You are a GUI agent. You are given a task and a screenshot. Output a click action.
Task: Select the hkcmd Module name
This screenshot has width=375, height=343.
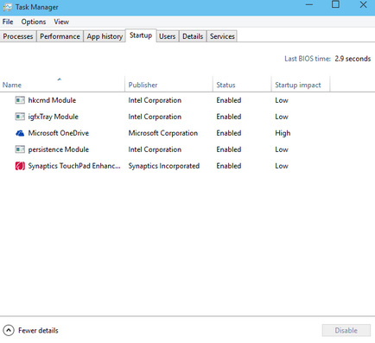tap(52, 100)
